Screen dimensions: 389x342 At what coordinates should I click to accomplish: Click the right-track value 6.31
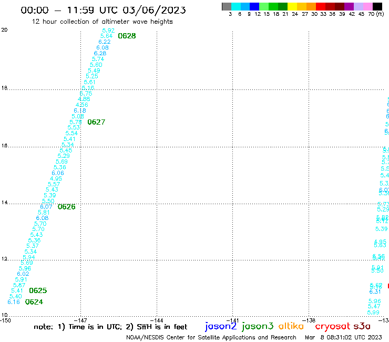coord(375,292)
